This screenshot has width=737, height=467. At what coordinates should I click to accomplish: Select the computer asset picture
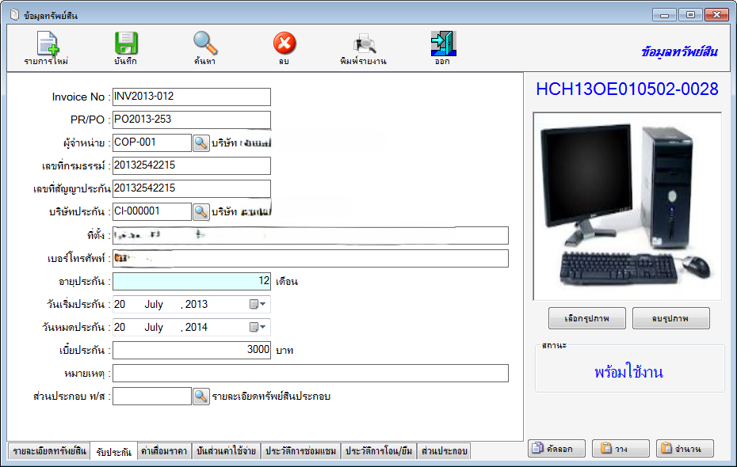tap(627, 207)
